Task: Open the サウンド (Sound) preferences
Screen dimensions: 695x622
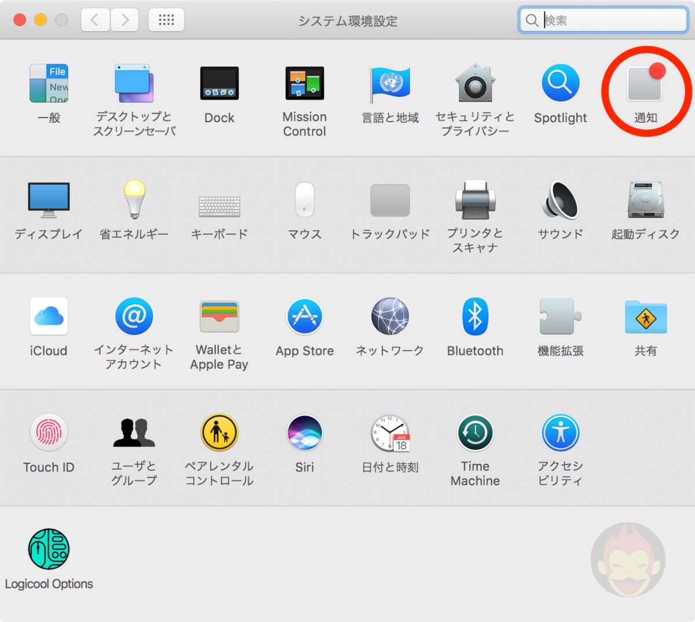Action: [560, 200]
